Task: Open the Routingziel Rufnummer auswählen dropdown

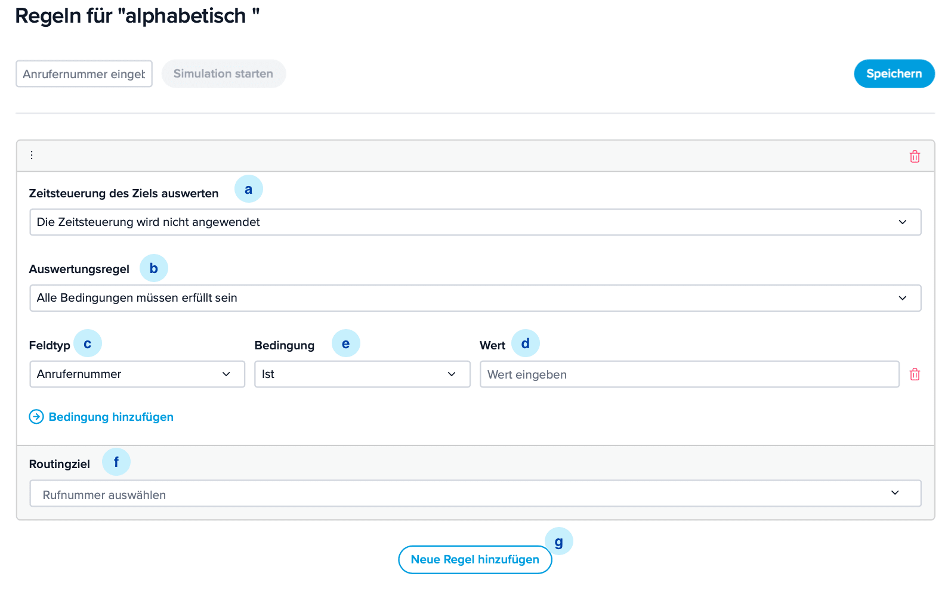Action: 475,494
